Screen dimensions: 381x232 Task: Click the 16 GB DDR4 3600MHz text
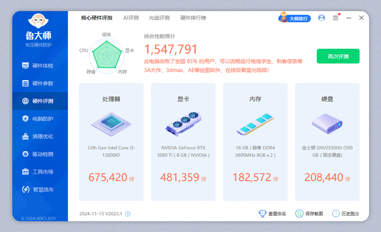pyautogui.click(x=255, y=151)
